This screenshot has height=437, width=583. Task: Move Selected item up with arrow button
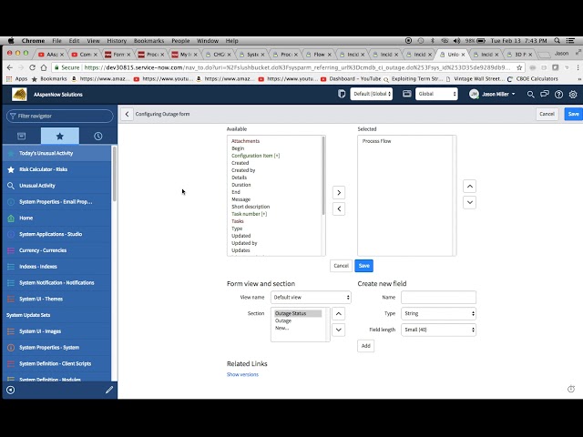(x=470, y=186)
